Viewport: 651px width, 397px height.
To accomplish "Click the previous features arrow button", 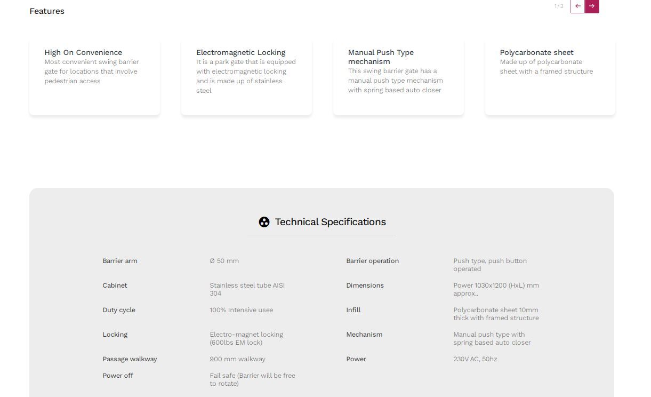I will 577,6.
